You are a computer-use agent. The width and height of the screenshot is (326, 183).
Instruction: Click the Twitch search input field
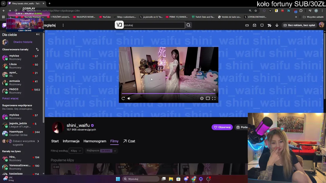[154, 25]
